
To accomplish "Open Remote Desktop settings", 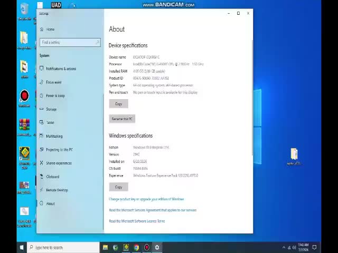I will [57, 190].
